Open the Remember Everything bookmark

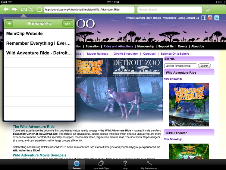point(39,43)
